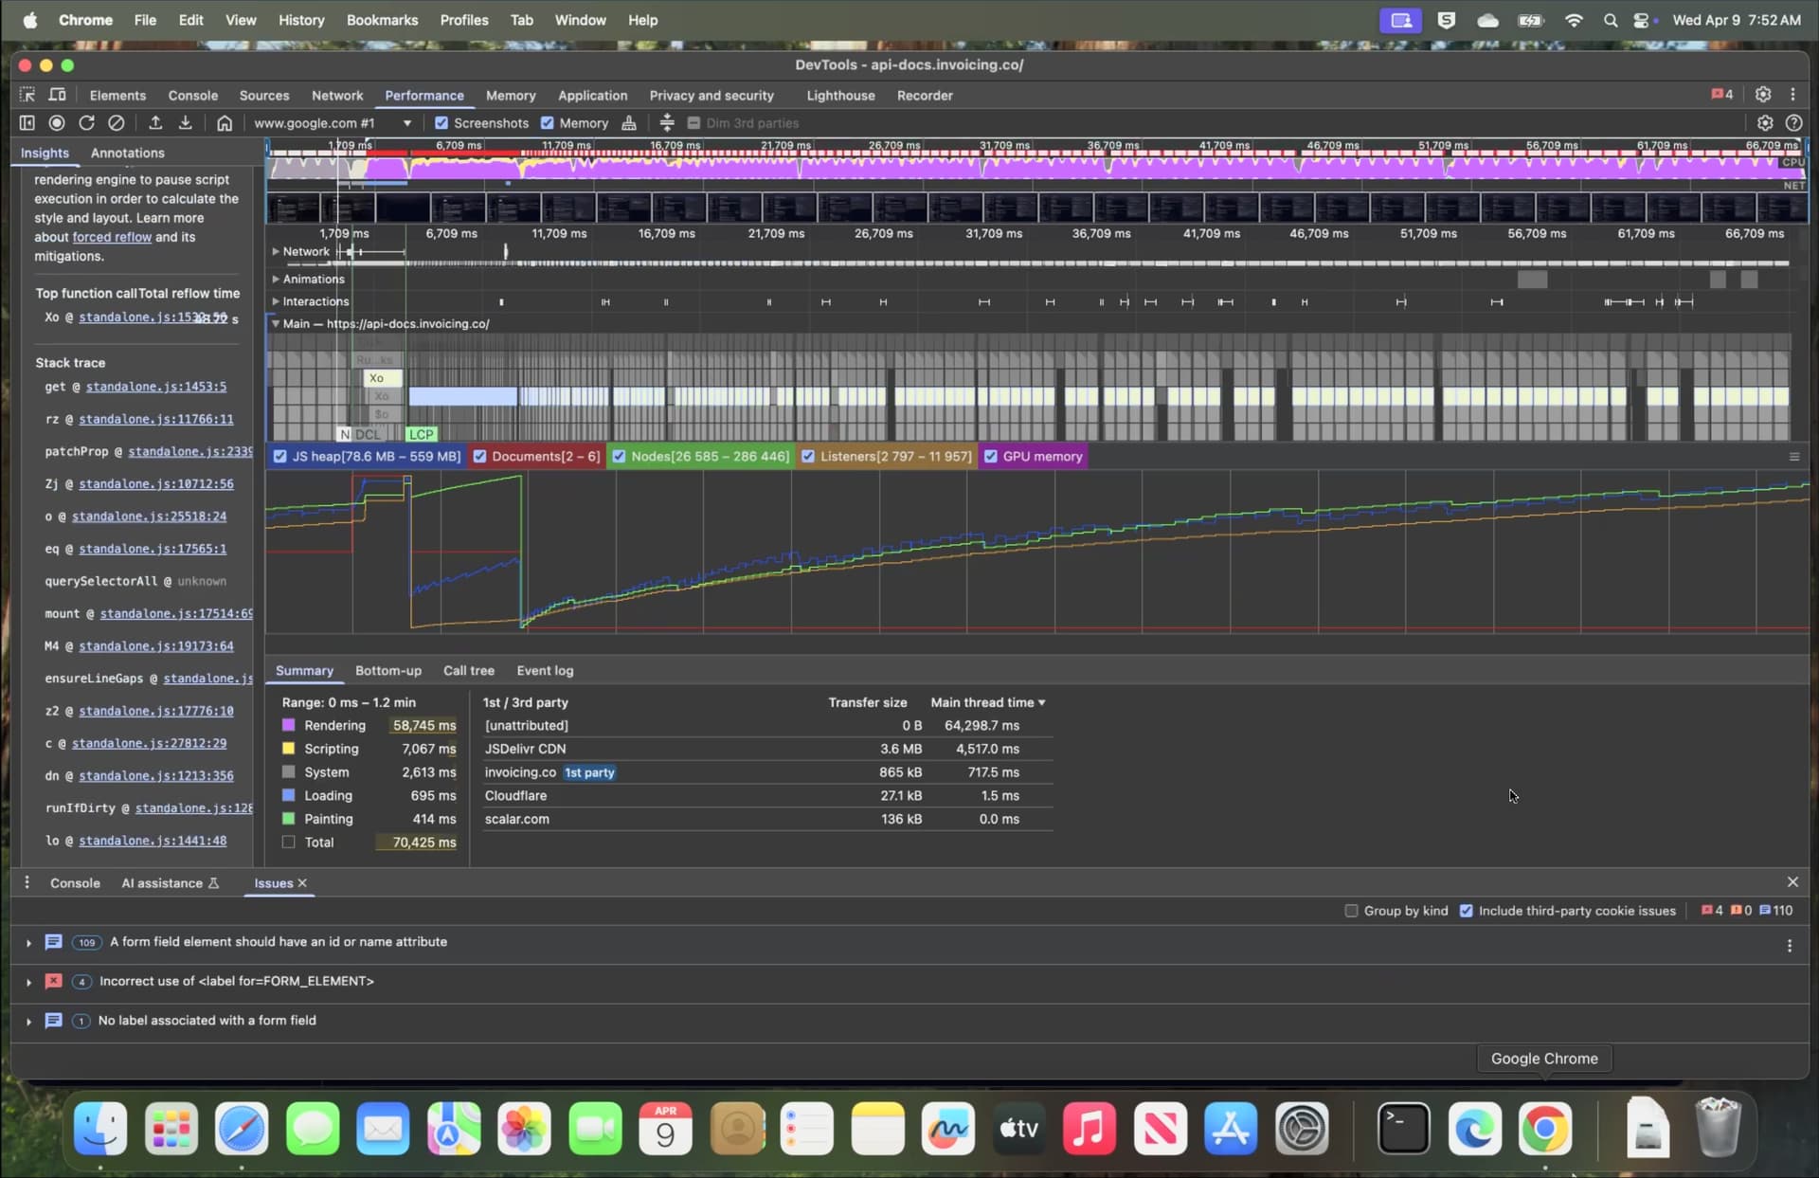Click the reload and record icon
The width and height of the screenshot is (1819, 1178).
(x=86, y=123)
